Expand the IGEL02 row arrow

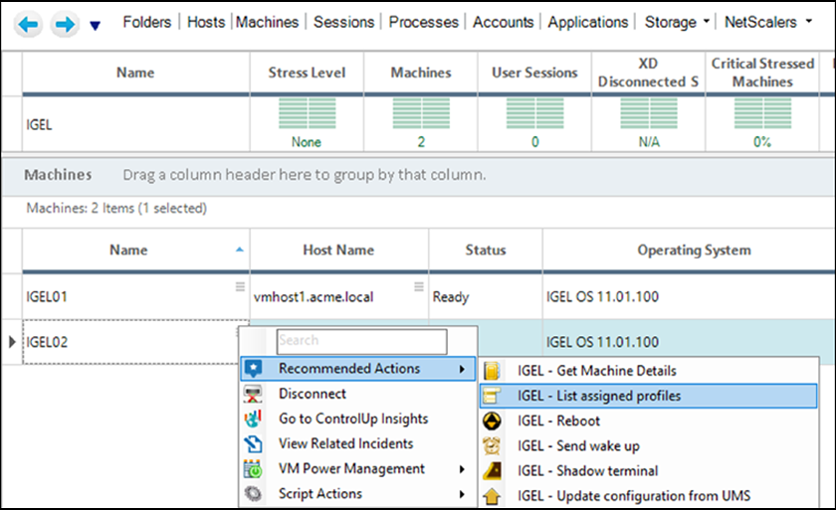12,342
